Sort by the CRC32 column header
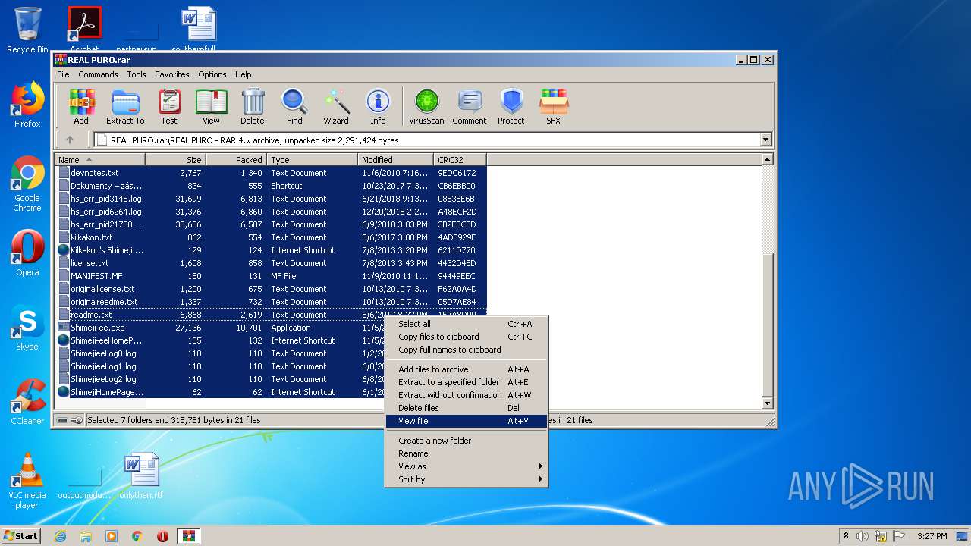The image size is (971, 546). tap(460, 159)
